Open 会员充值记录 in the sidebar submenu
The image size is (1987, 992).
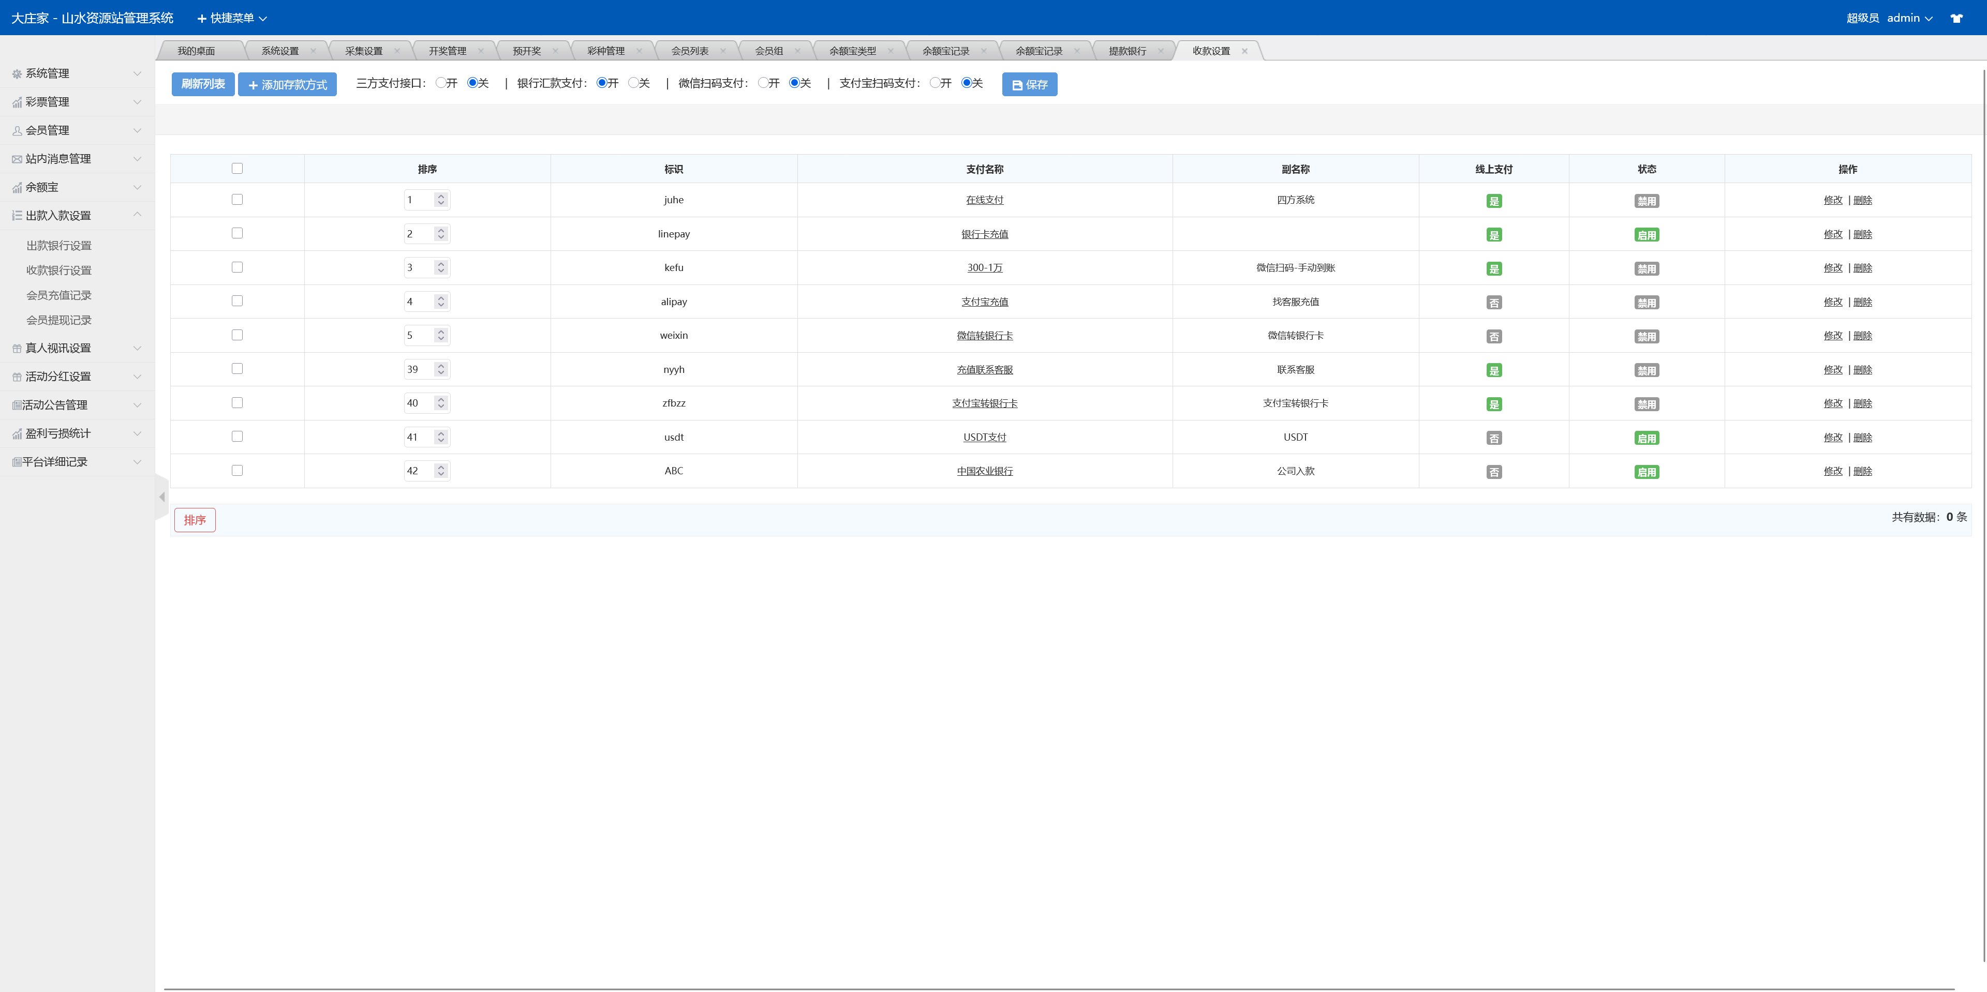point(58,295)
